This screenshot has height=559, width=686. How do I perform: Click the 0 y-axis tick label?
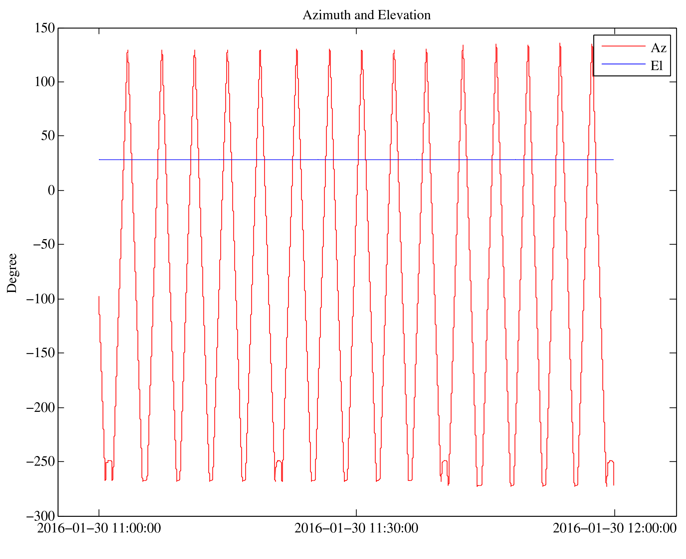coord(51,191)
